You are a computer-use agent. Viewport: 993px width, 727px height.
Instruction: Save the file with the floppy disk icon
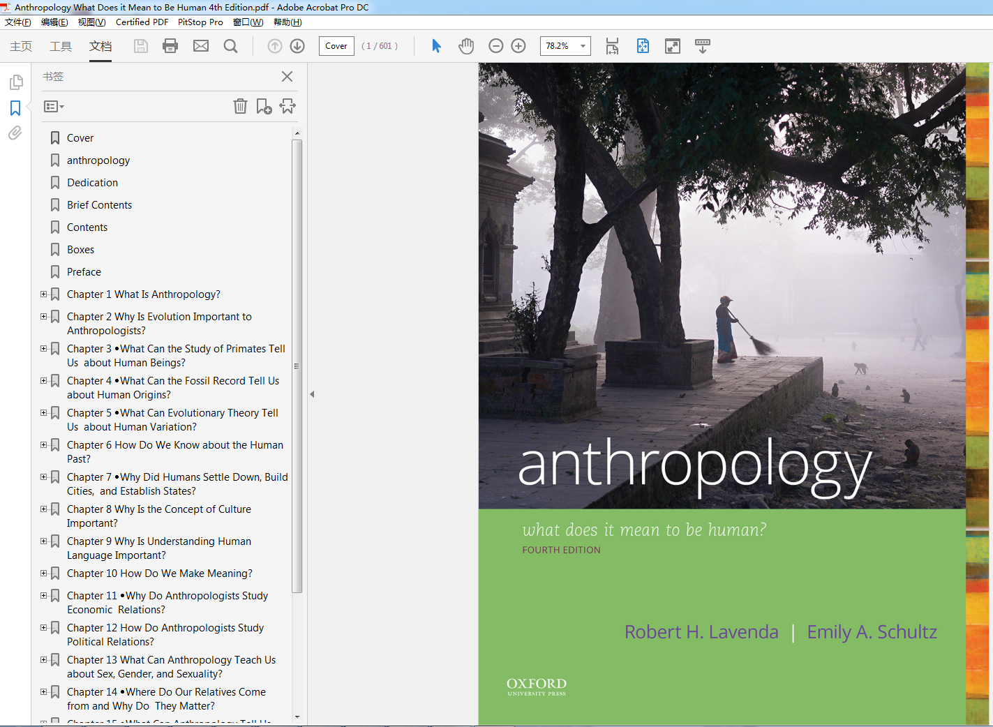tap(141, 46)
